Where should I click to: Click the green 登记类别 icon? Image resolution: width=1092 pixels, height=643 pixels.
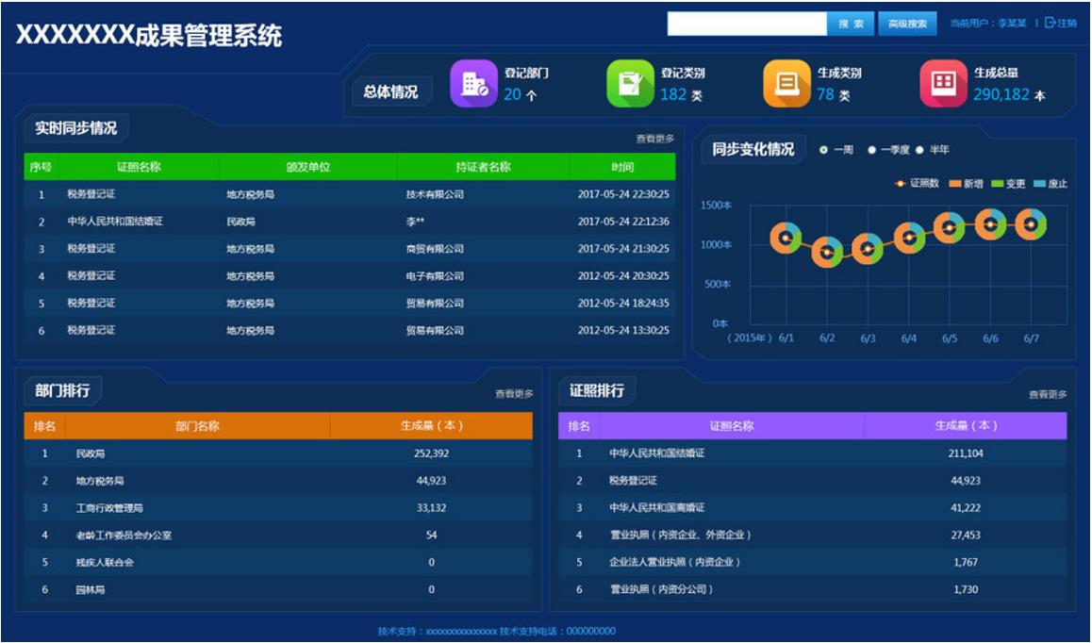click(630, 84)
